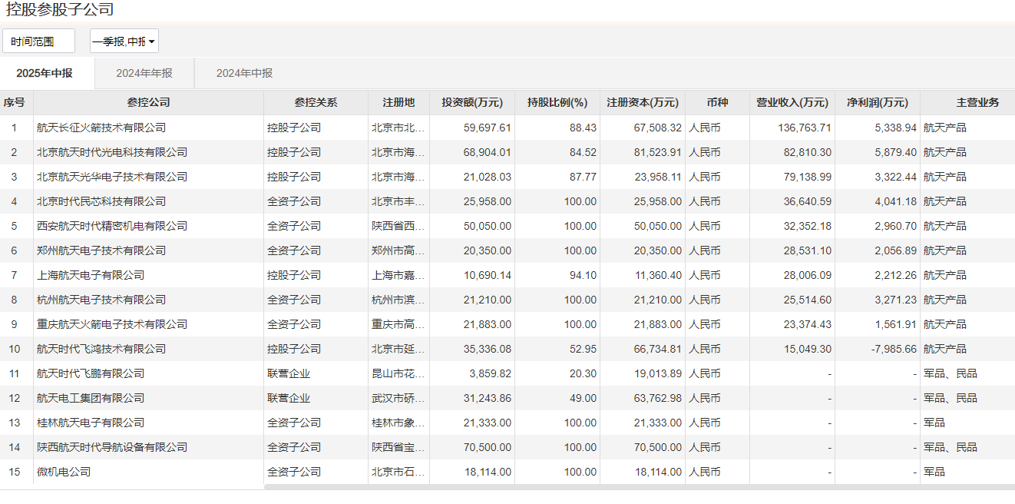Select 上海航天电子有限公司 company name
This screenshot has width=1015, height=504.
(91, 275)
